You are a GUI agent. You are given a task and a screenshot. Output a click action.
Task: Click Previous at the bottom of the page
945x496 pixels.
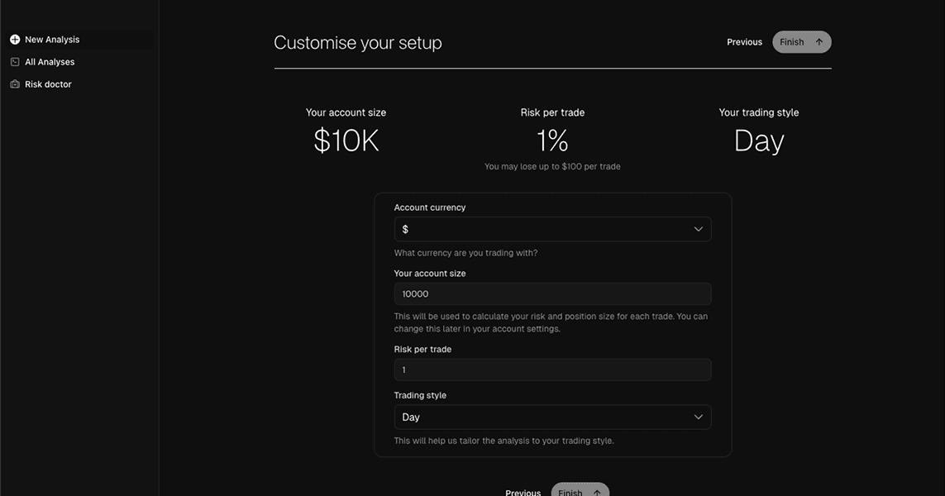pos(523,492)
